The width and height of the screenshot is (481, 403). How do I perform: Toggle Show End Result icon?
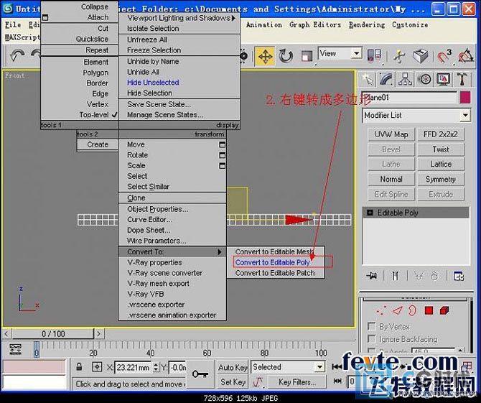coord(396,276)
